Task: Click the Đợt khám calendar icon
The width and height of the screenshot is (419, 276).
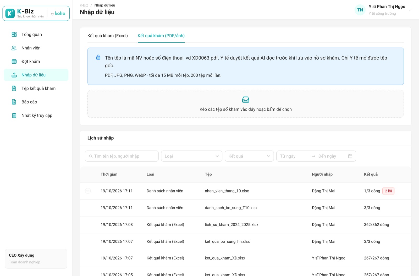Action: (14, 62)
